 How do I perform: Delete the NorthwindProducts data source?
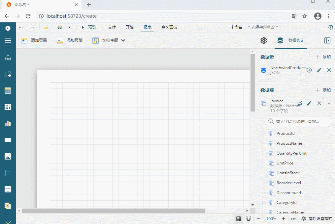click(329, 70)
